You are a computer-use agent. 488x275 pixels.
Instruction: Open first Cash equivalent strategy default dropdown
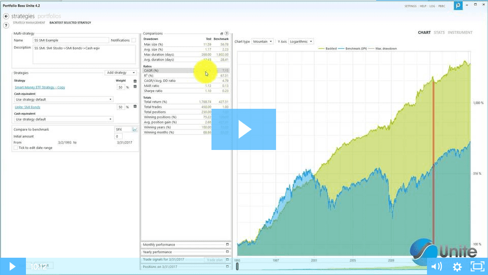click(x=64, y=100)
